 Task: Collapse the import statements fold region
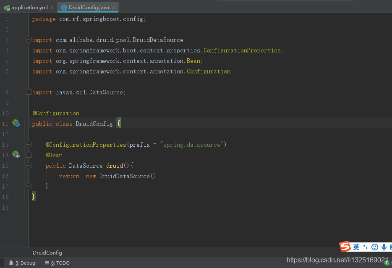29,40
